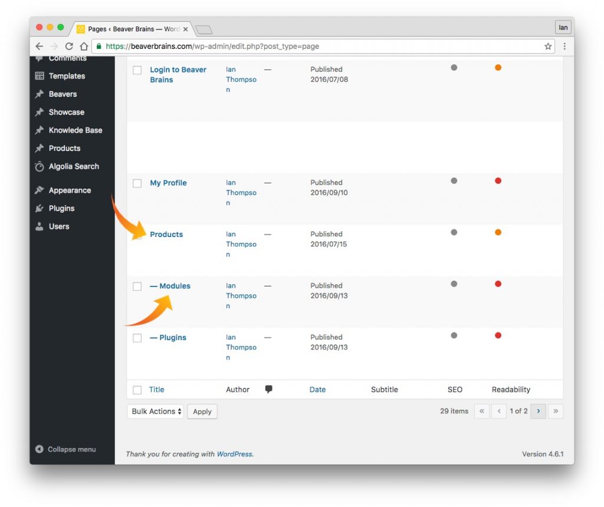Image resolution: width=604 pixels, height=507 pixels.
Task: Click author Ian Thompson on Modules row
Action: [x=241, y=296]
